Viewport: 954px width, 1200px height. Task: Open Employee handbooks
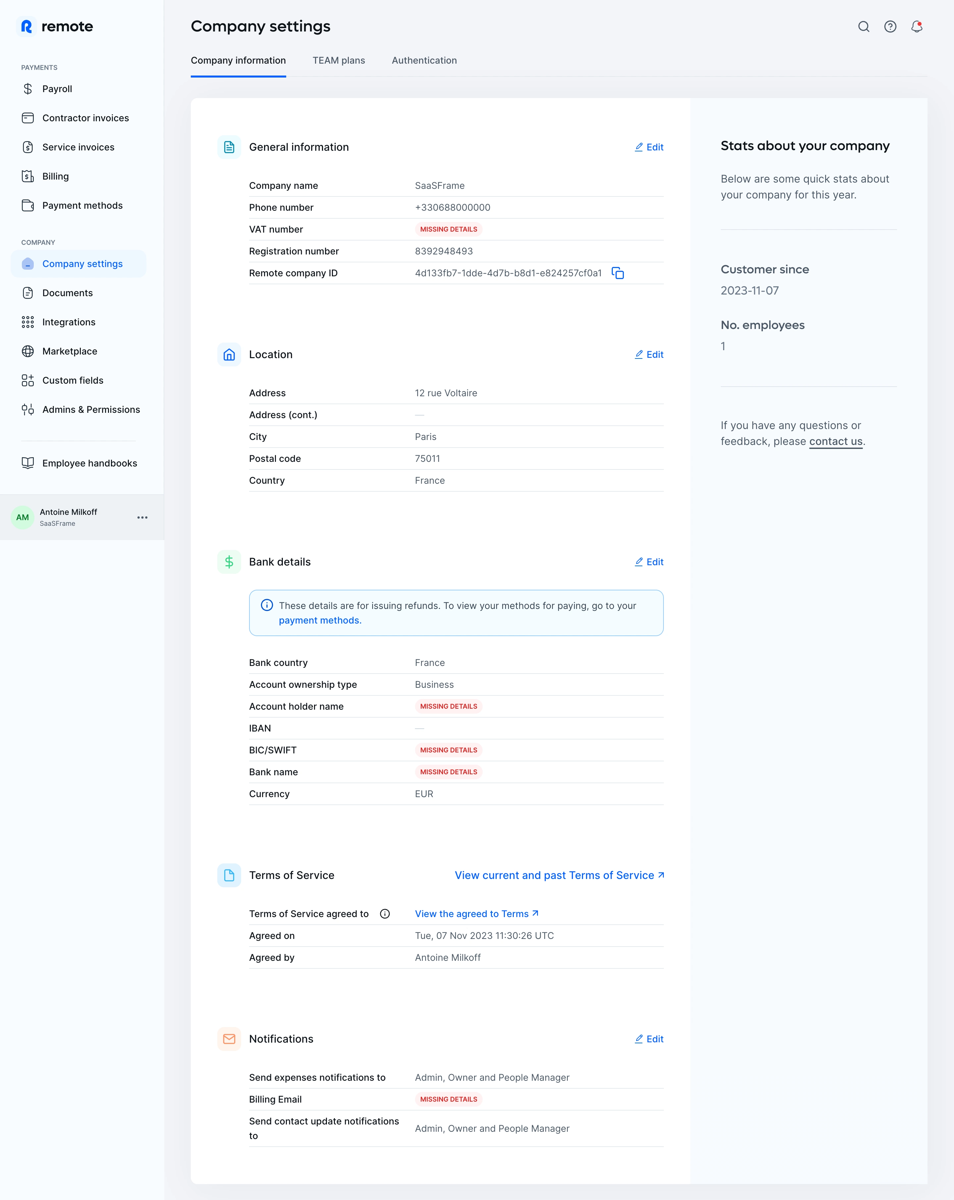[x=79, y=463]
